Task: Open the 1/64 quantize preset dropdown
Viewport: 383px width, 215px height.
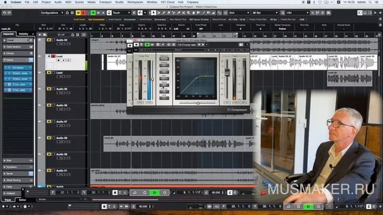Action: point(297,13)
